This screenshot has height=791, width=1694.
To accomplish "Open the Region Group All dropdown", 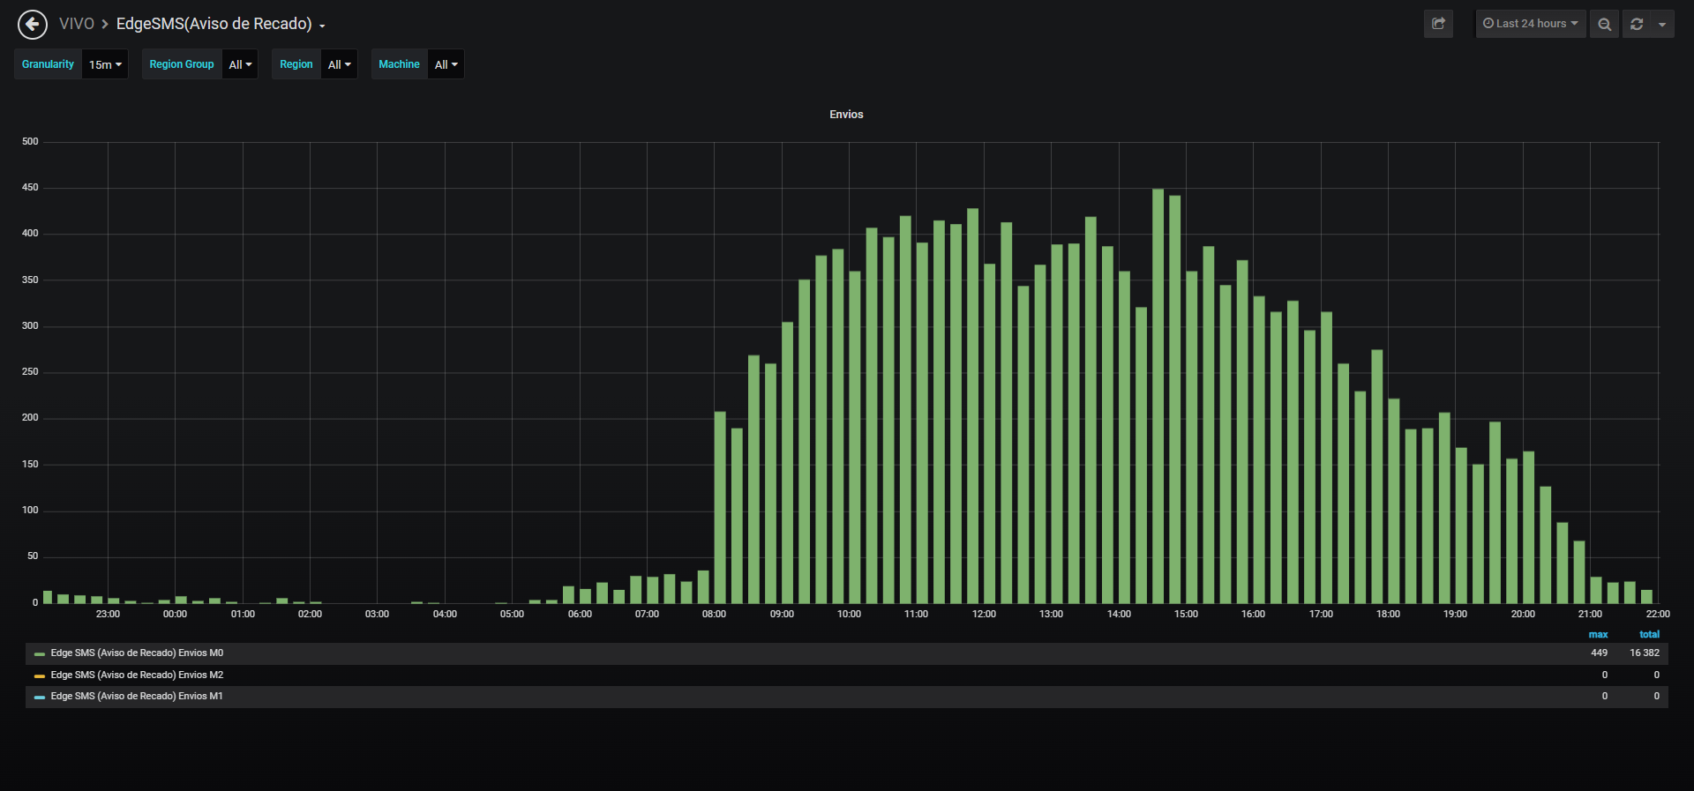I will [x=240, y=64].
